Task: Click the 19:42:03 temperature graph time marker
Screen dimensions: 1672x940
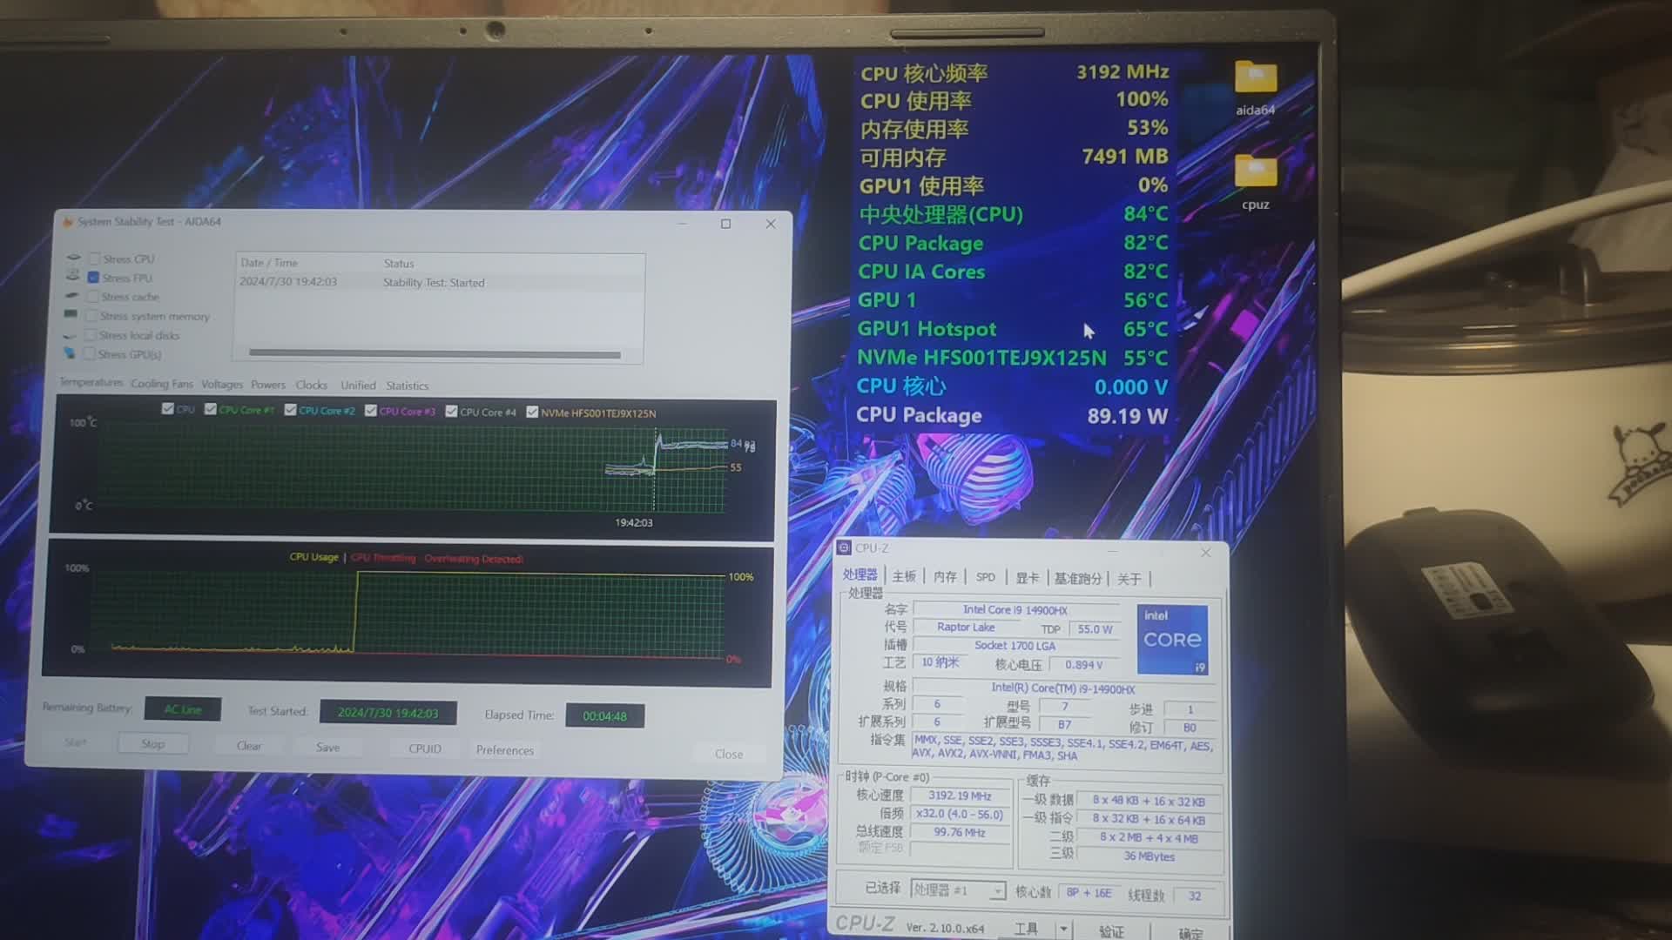Action: point(633,522)
